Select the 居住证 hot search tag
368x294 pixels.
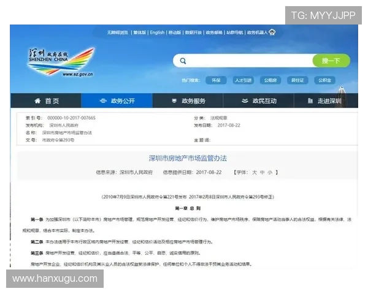(297, 80)
